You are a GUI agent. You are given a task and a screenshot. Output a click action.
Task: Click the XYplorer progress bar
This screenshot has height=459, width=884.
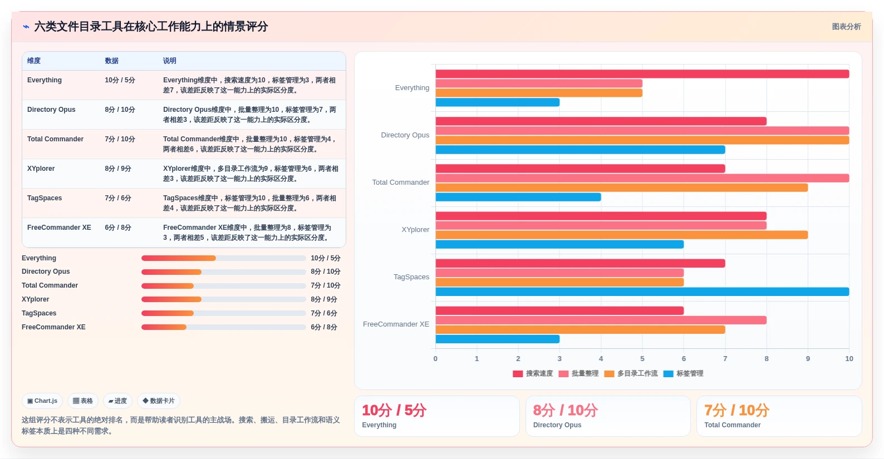coord(224,299)
